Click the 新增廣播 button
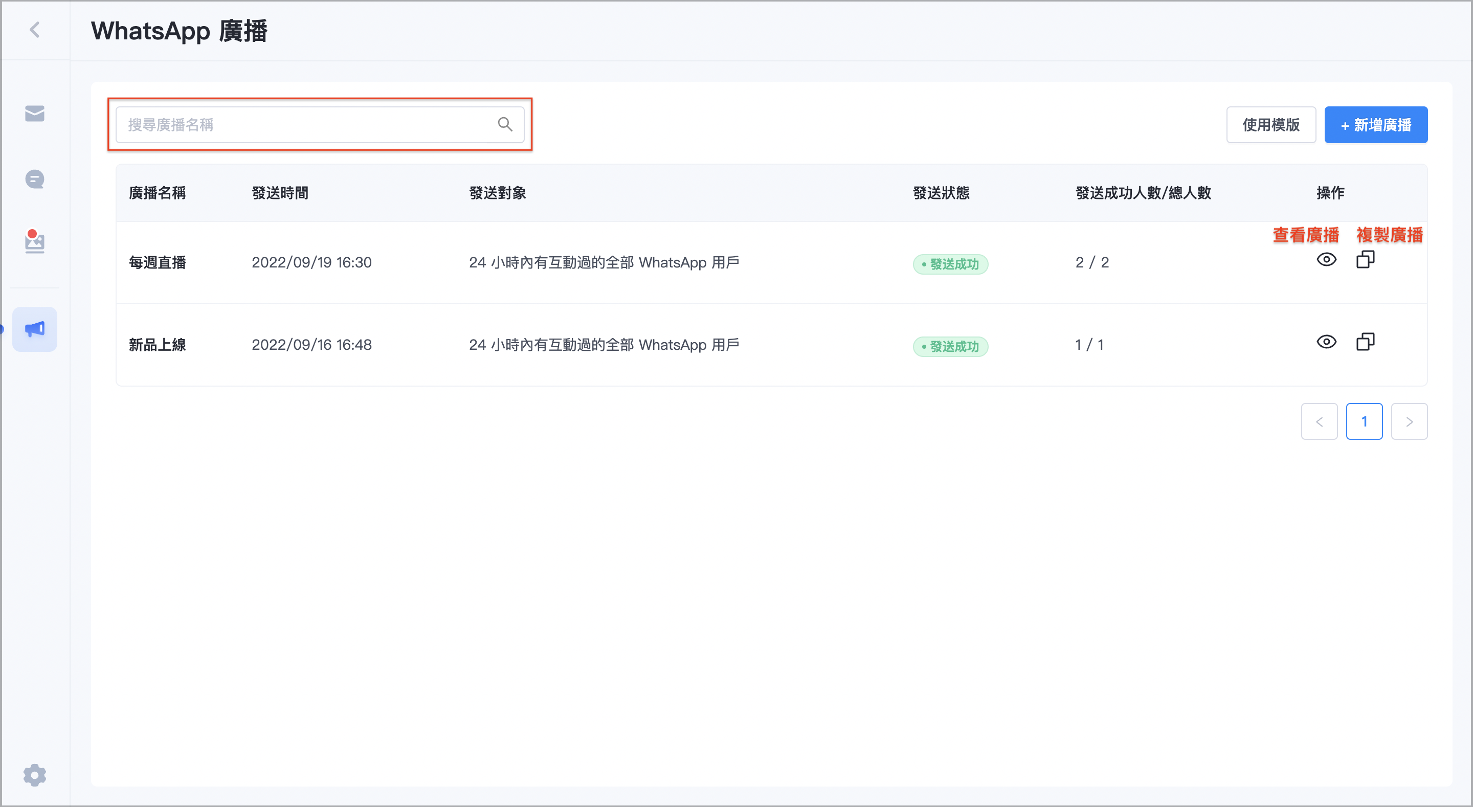This screenshot has height=807, width=1473. [1376, 125]
